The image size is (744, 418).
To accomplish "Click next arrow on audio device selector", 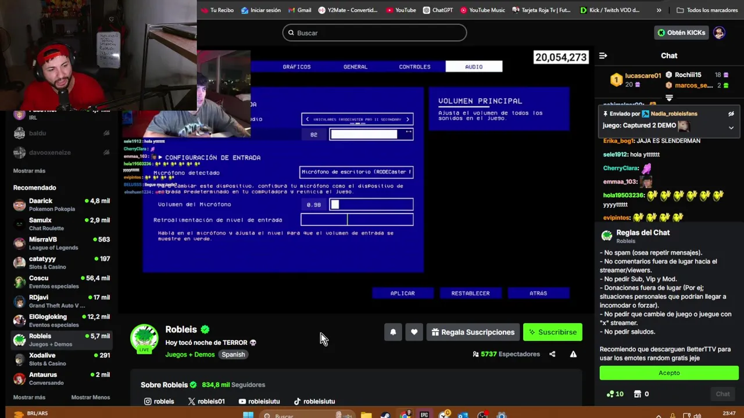I will tap(407, 119).
